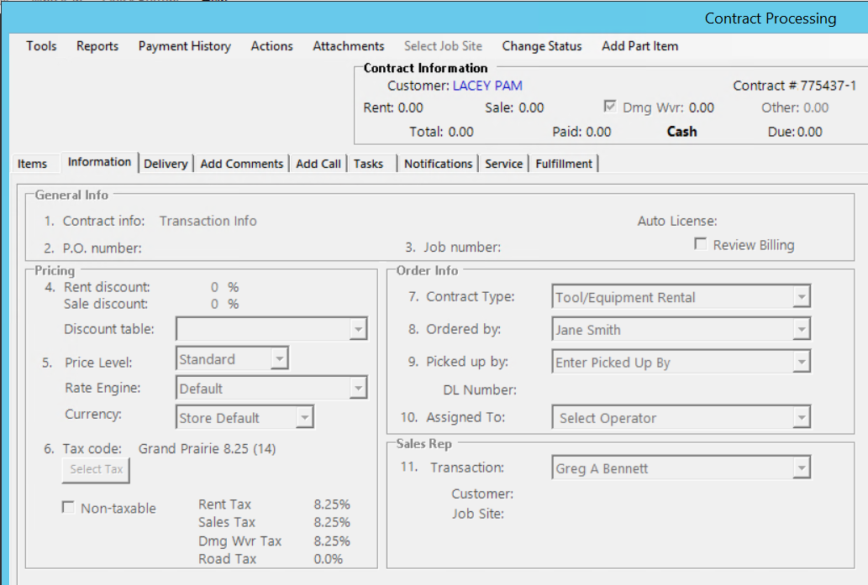This screenshot has width=868, height=585.
Task: Click Add Part Item
Action: 639,46
